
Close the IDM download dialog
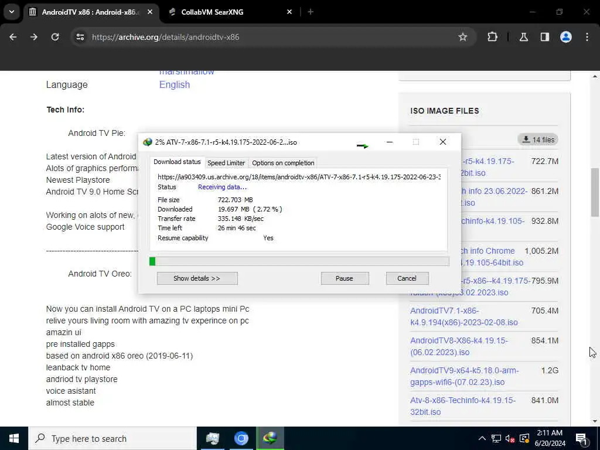pyautogui.click(x=443, y=142)
